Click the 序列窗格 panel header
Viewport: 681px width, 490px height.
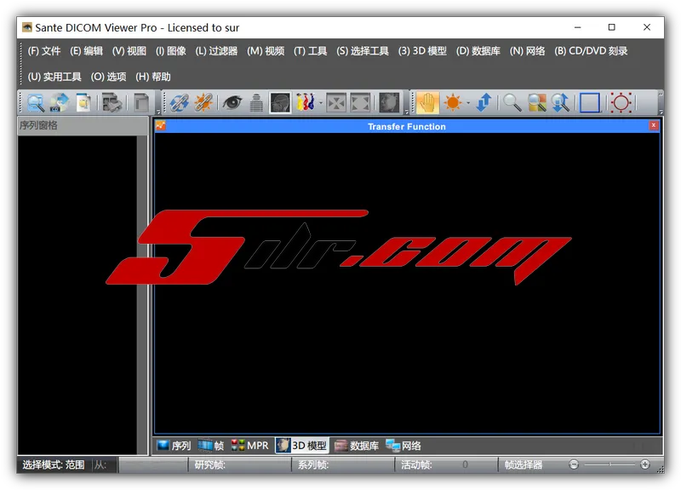click(x=83, y=125)
